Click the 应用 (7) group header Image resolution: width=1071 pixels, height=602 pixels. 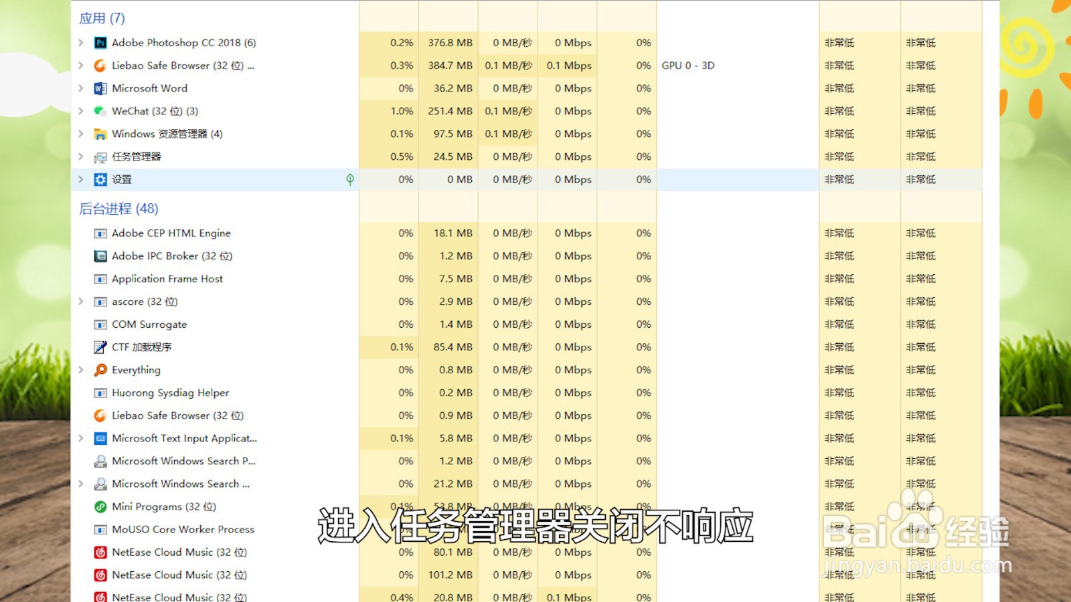[102, 18]
